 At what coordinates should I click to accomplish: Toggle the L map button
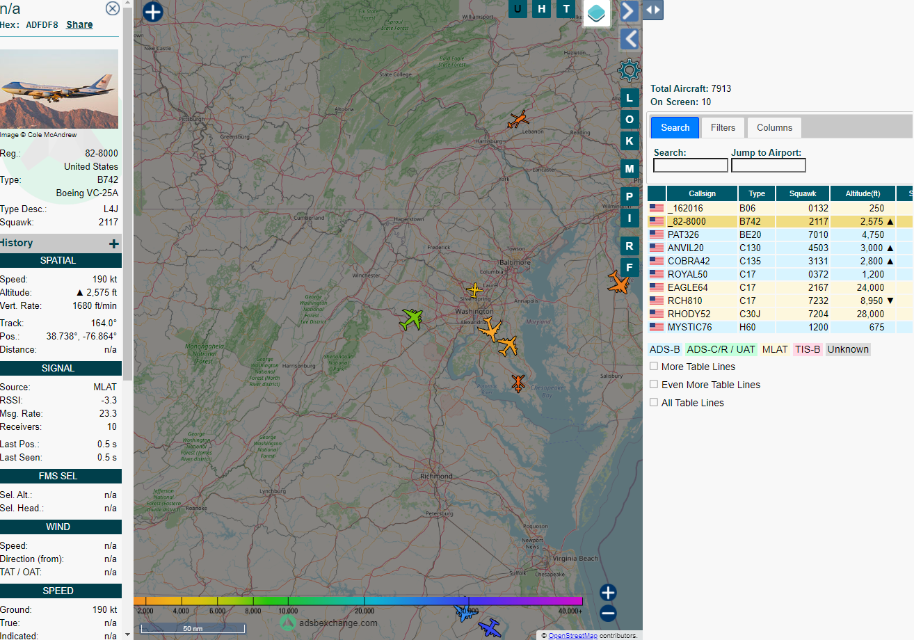click(x=630, y=98)
